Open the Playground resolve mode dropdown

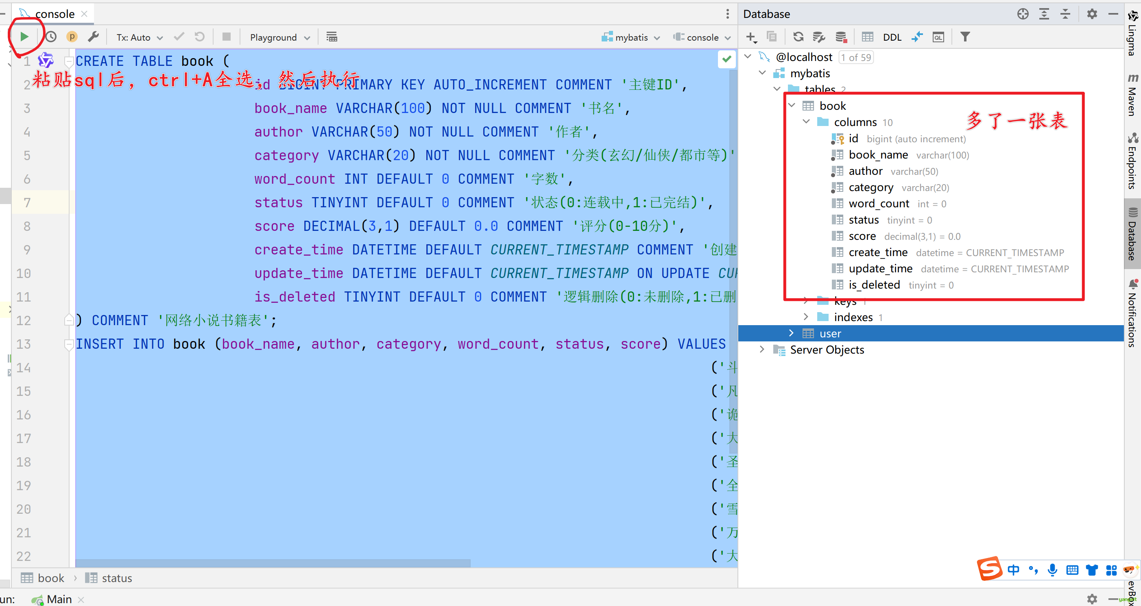tap(280, 37)
